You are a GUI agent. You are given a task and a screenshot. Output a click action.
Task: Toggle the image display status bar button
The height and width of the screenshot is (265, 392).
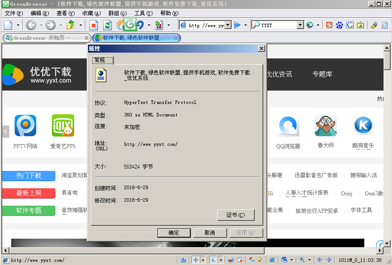(214, 260)
